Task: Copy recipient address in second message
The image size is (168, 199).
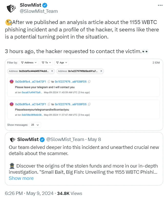Action: click(89, 104)
